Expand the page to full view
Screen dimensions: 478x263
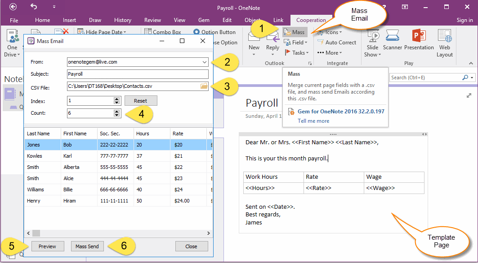pos(469,96)
